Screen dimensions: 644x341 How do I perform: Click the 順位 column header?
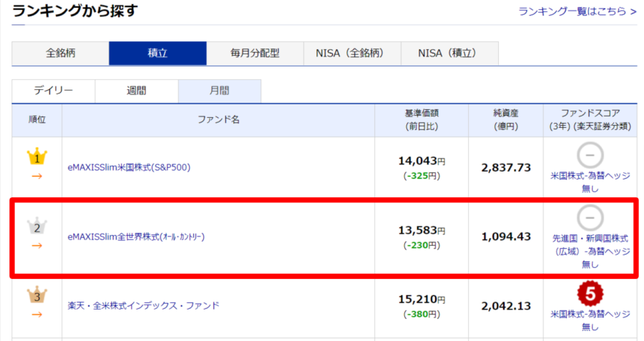pos(37,120)
